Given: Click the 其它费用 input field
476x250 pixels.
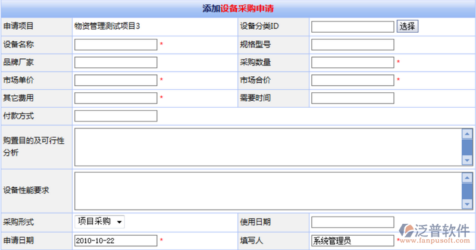Looking at the screenshot, I should (x=116, y=98).
